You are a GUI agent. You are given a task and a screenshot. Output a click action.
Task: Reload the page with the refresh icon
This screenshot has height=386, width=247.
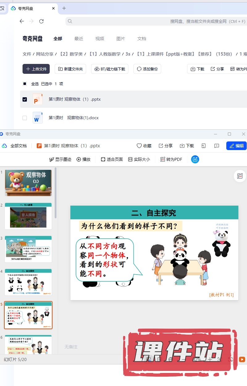pos(41,21)
